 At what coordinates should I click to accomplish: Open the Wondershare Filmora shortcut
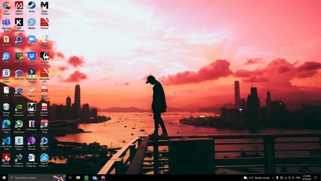pyautogui.click(x=32, y=76)
